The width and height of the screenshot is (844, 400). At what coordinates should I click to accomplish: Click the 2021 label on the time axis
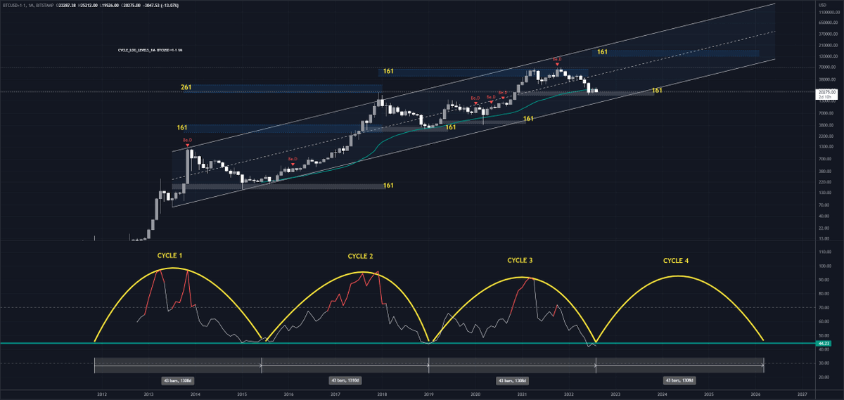click(522, 395)
